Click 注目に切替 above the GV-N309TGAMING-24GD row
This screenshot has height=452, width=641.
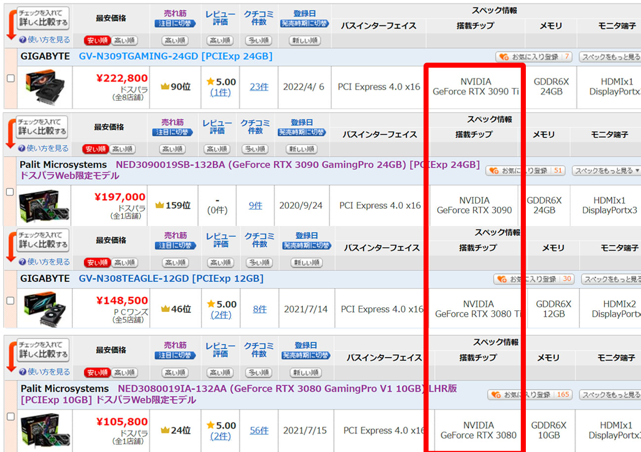[175, 23]
